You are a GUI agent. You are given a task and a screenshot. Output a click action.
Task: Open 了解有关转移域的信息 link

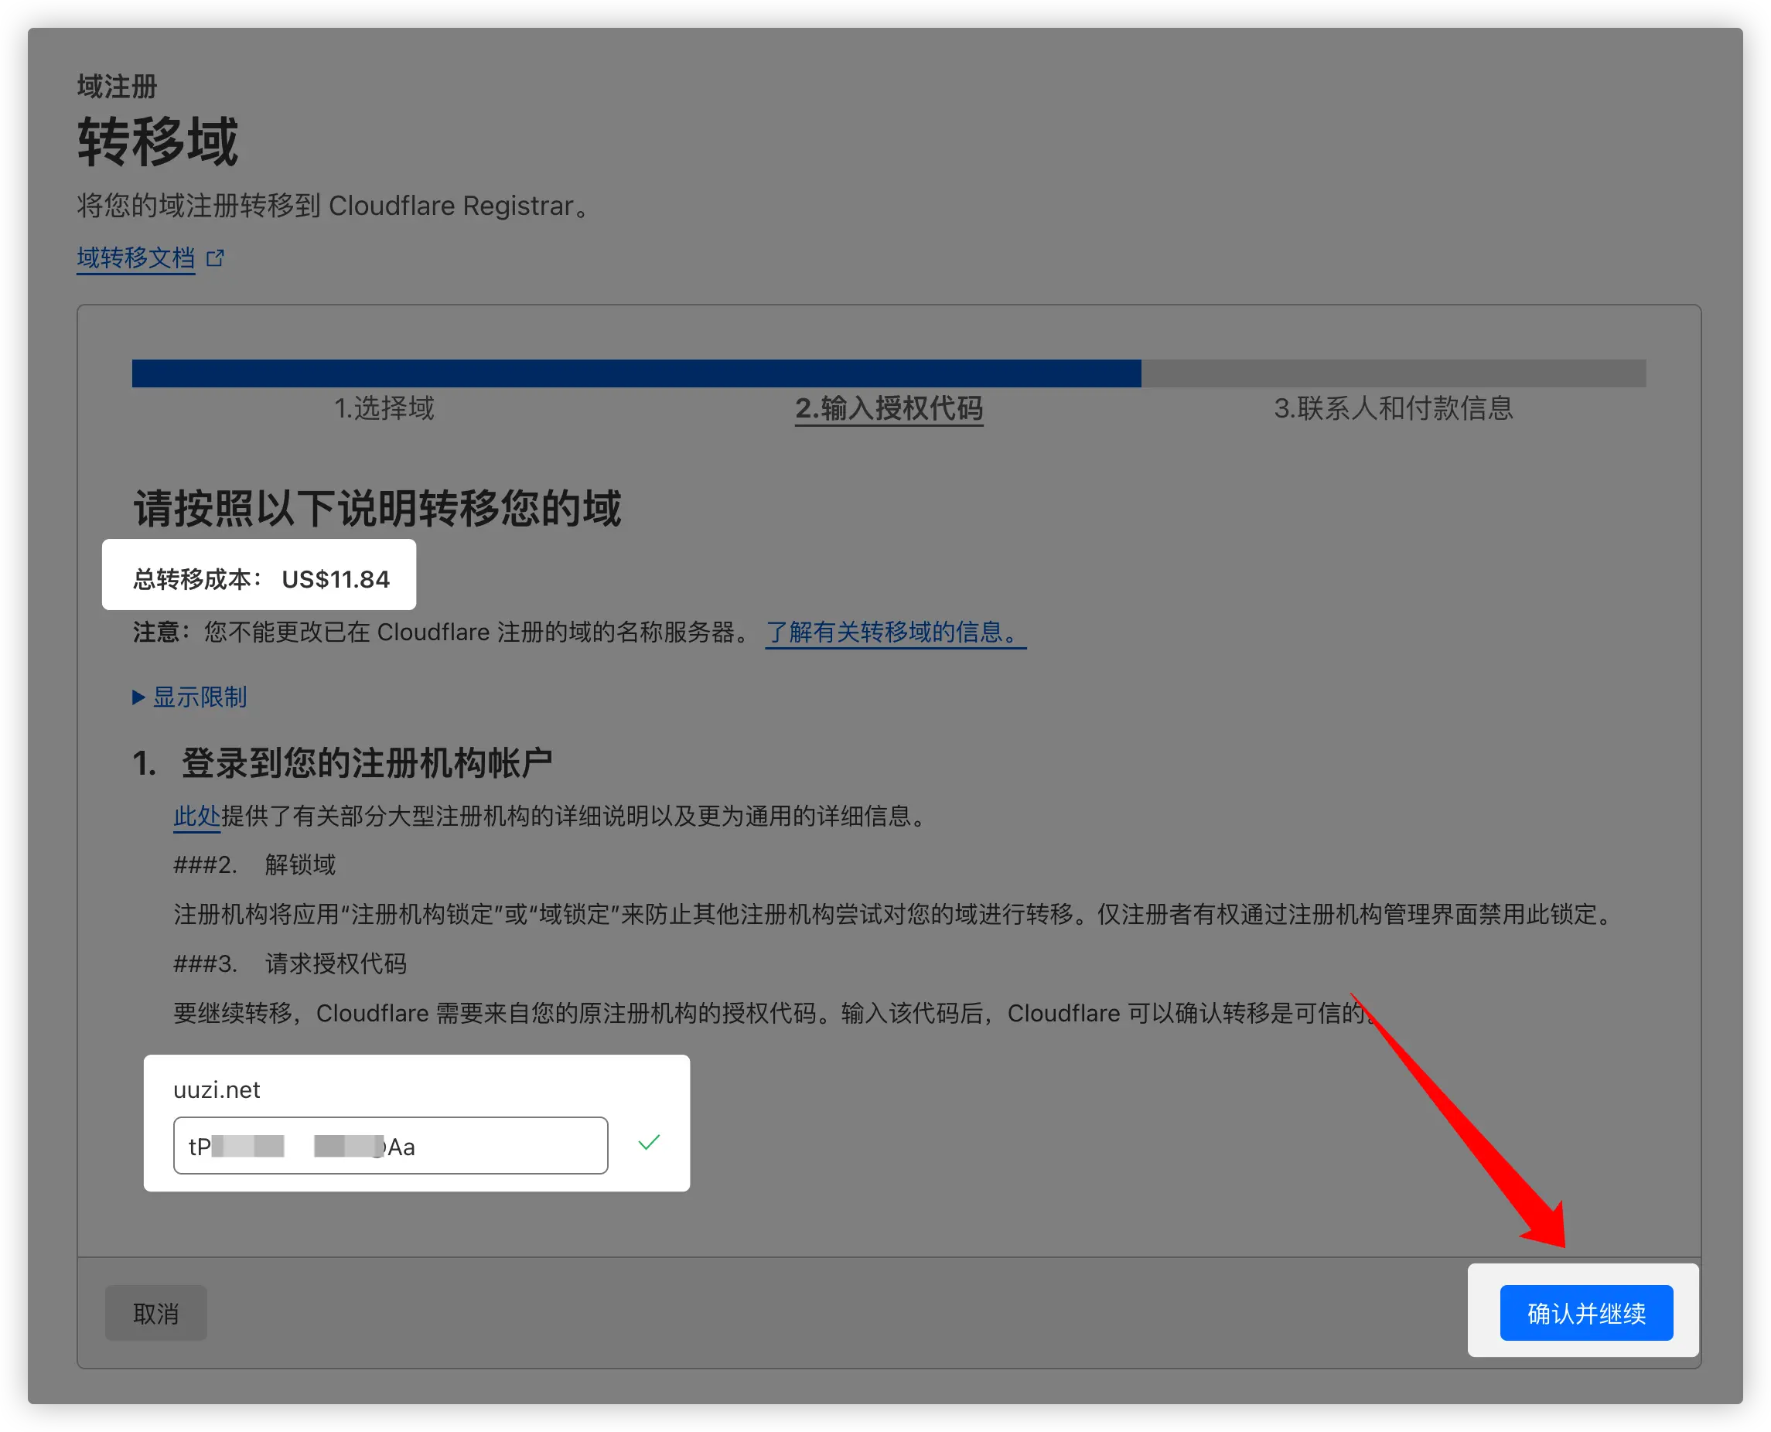pyautogui.click(x=895, y=632)
